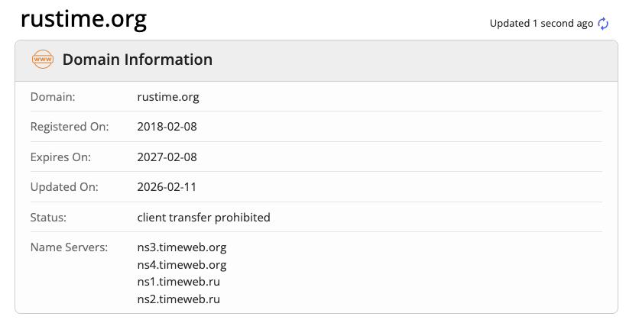Click the rustime.org page title
The width and height of the screenshot is (626, 323).
[83, 19]
